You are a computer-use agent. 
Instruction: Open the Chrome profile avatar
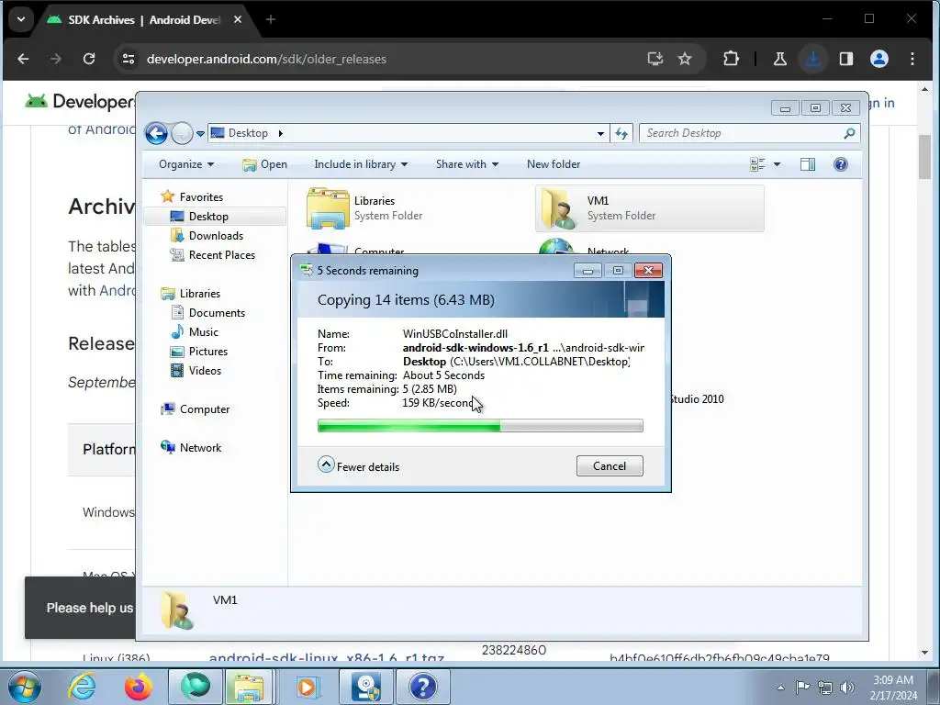878,59
